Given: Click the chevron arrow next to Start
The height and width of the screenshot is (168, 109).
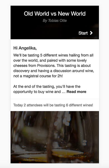Looking at the screenshot, I should point(91,33).
